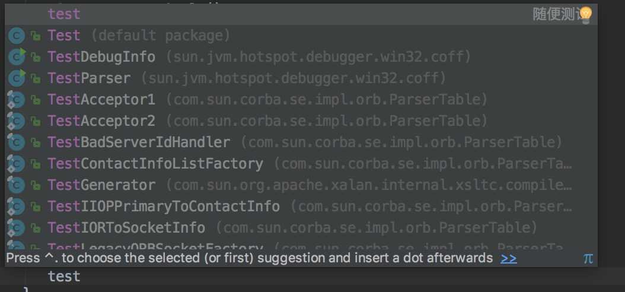
Task: Select TestIIOPPrimaryToContactInfo suggestion
Action: [301, 206]
